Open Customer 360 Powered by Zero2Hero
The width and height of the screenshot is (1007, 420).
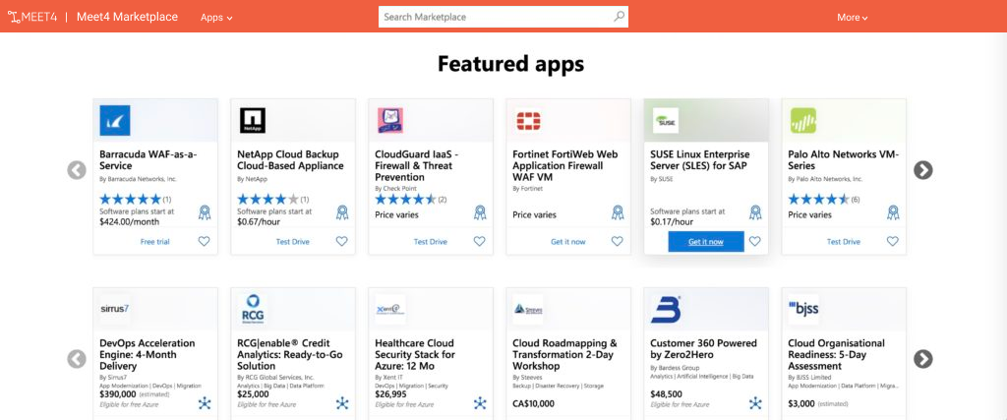point(703,349)
